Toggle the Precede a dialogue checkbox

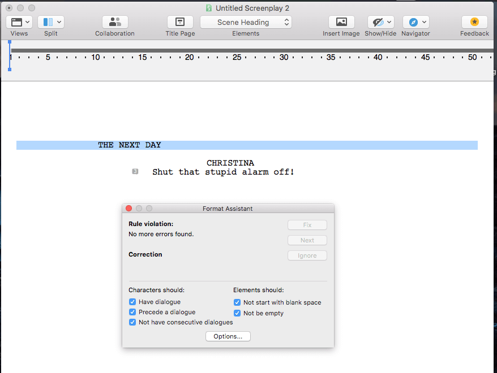point(132,312)
